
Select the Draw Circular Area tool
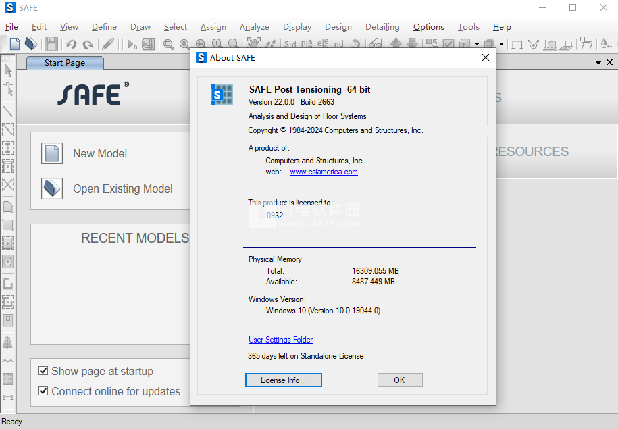click(8, 261)
